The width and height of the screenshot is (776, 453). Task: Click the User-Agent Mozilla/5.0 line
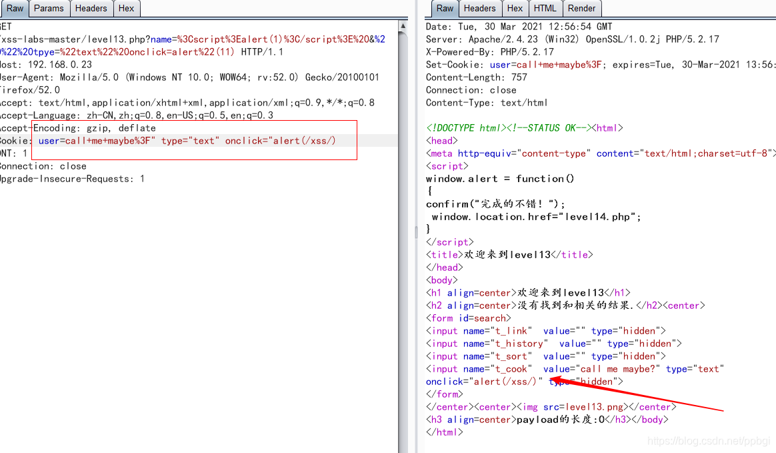(189, 77)
